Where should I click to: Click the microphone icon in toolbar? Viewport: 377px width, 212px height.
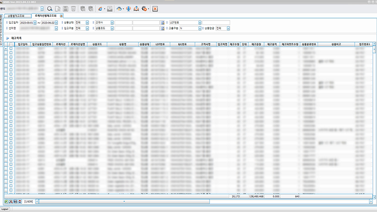pos(128,9)
